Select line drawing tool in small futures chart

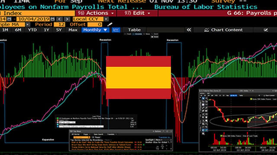(203, 108)
